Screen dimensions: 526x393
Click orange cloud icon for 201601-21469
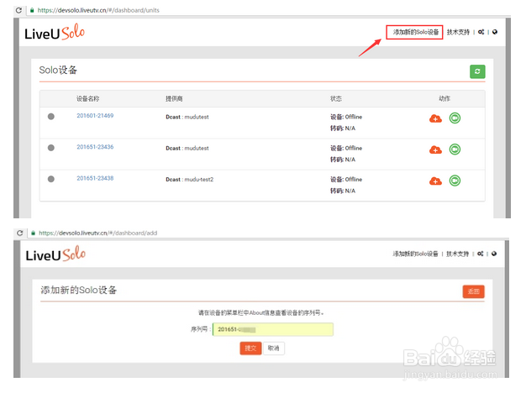pos(435,118)
